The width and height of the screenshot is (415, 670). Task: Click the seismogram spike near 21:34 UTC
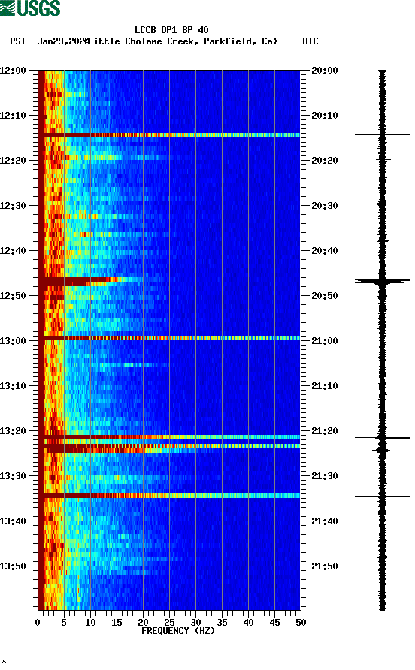point(382,497)
